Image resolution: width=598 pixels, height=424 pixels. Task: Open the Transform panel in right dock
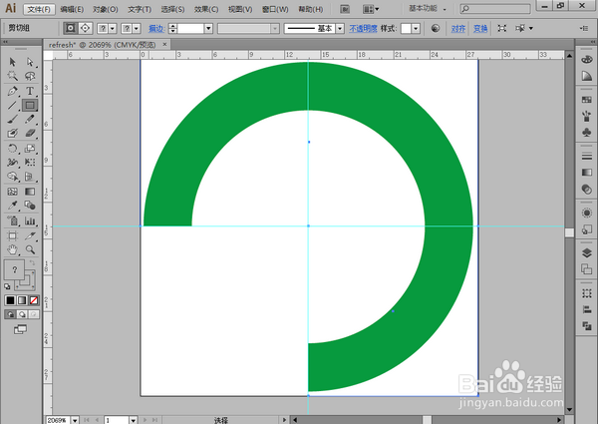point(587,293)
